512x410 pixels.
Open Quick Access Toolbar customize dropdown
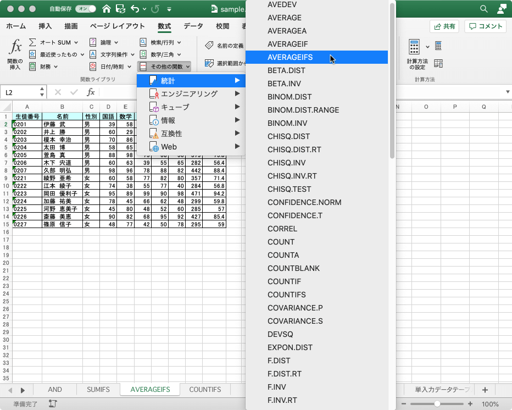(169, 9)
